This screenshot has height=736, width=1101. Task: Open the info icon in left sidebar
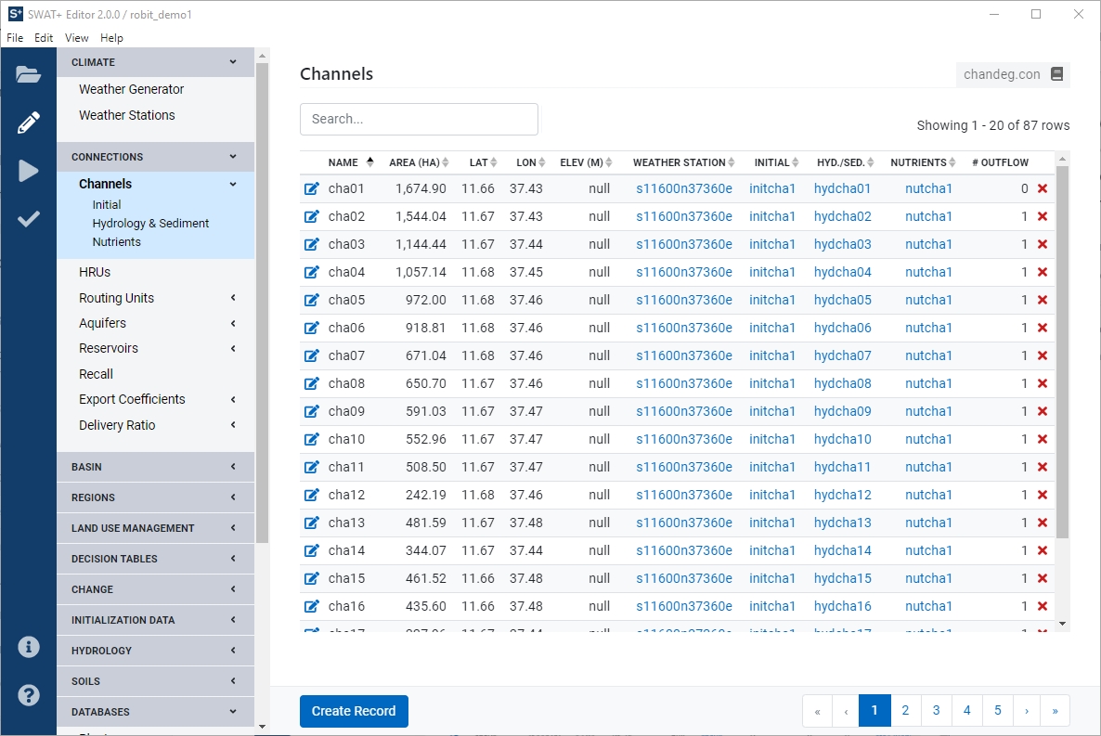29,647
